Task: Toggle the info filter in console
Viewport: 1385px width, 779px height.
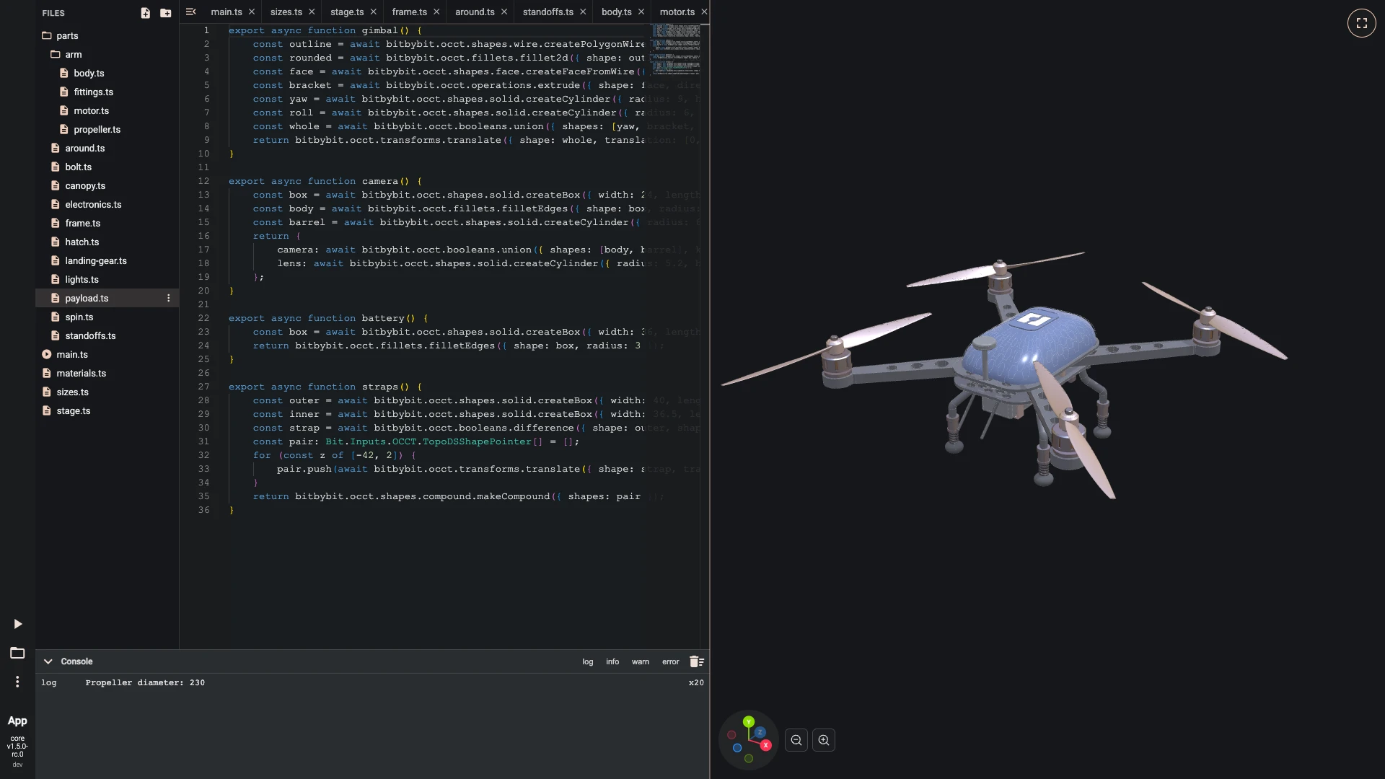Action: coord(612,661)
